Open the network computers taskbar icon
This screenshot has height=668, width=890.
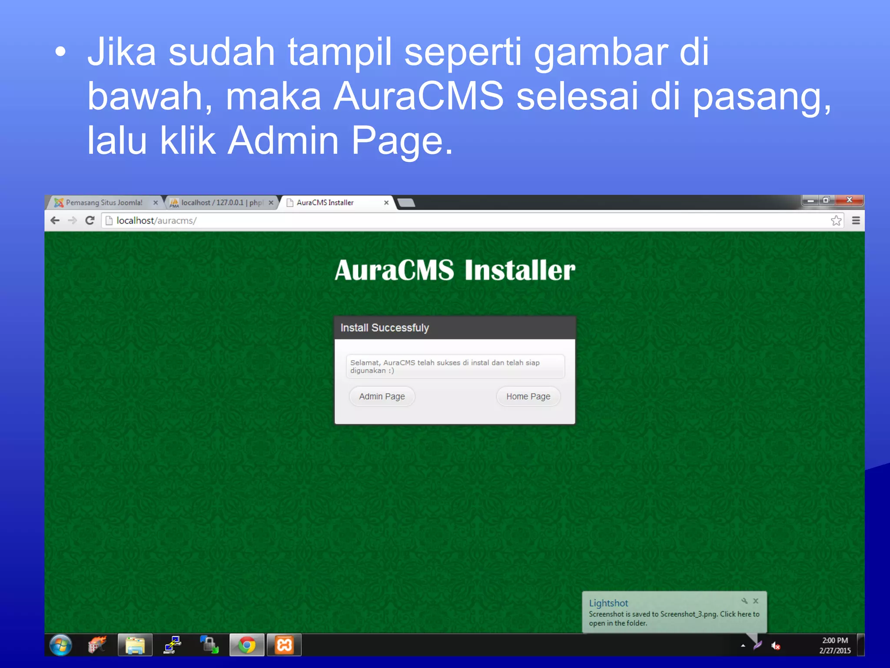[x=173, y=645]
